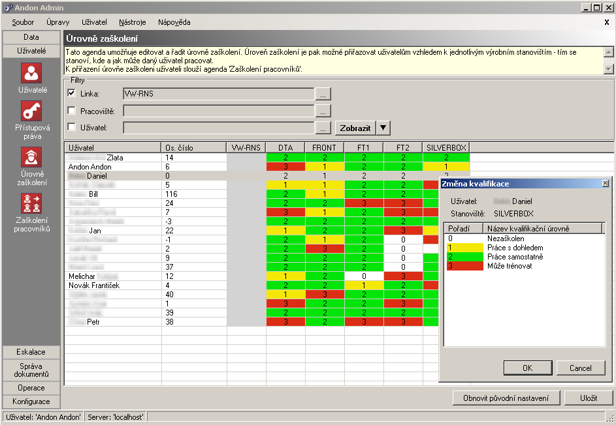Viewport: 616px width, 425px height.
Task: Enable the Pracoviště filter checkbox
Action: coord(72,111)
